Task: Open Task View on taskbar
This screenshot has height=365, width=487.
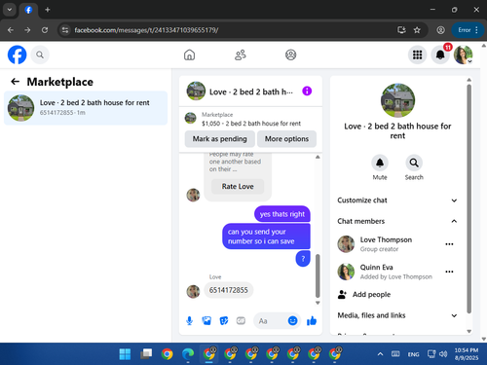Action: [146, 354]
